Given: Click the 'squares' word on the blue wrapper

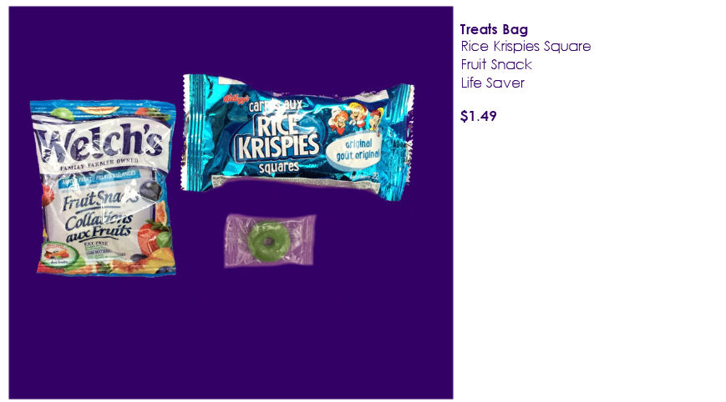Looking at the screenshot, I should (x=279, y=168).
